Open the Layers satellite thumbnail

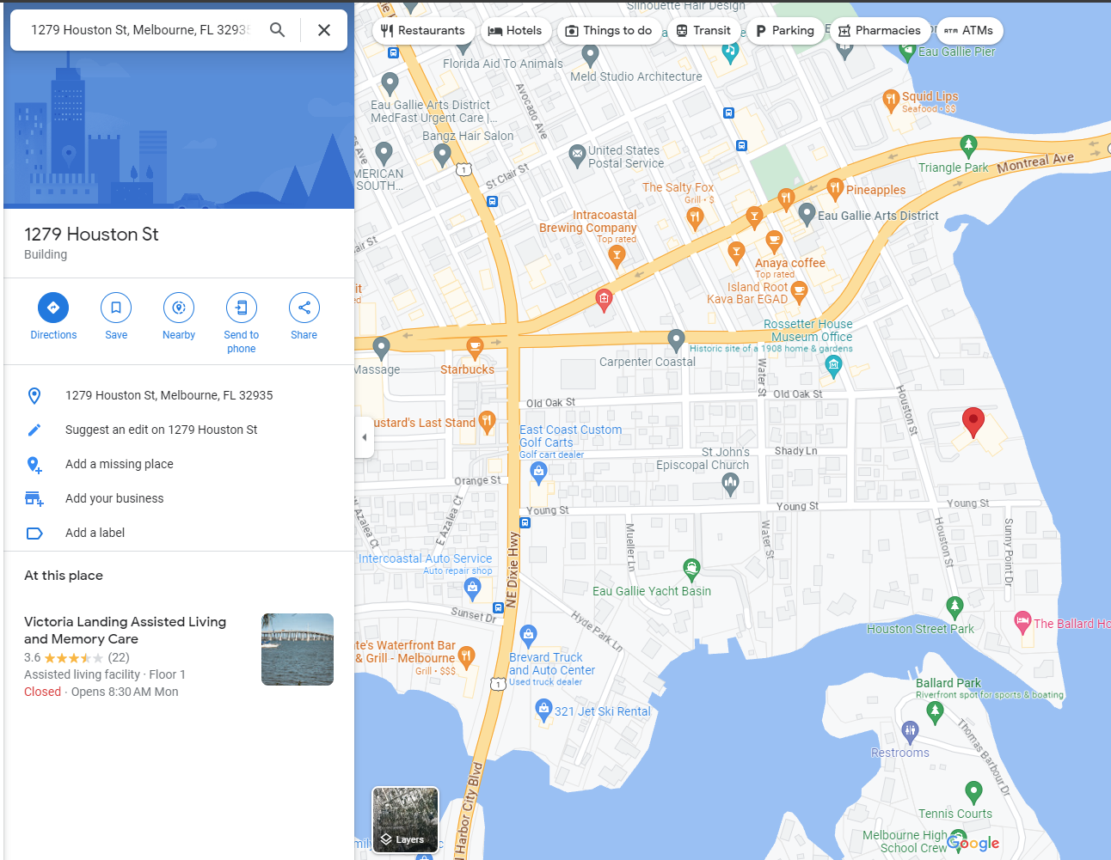(405, 820)
